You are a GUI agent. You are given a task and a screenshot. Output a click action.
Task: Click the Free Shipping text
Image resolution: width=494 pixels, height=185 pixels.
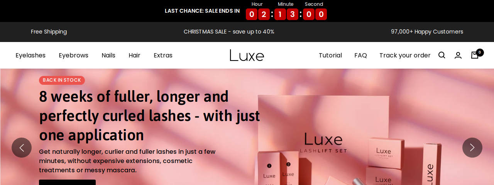point(49,32)
